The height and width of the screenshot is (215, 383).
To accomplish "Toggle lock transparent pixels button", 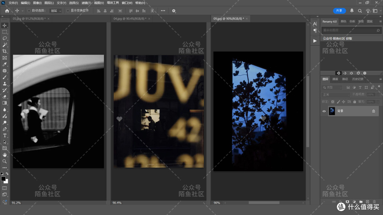I will click(x=332, y=102).
